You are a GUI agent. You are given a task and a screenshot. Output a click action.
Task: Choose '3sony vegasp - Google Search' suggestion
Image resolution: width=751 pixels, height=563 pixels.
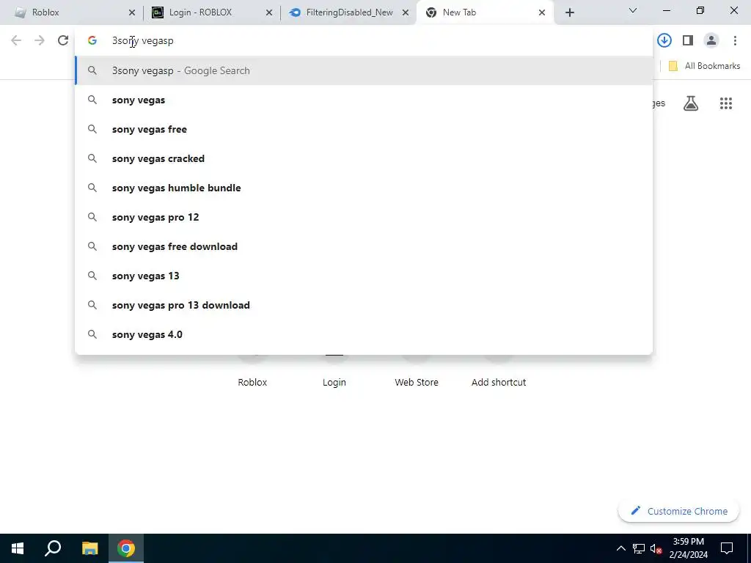point(364,71)
